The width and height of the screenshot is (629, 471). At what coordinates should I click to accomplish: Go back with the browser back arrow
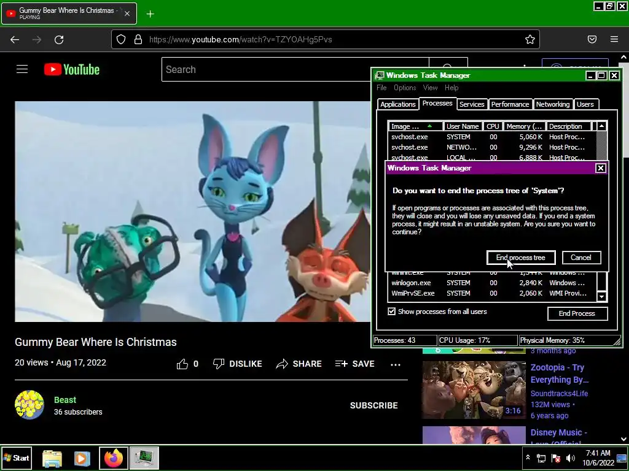tap(15, 39)
